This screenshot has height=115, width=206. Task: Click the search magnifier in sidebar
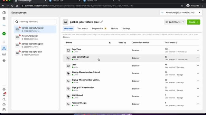point(4,100)
